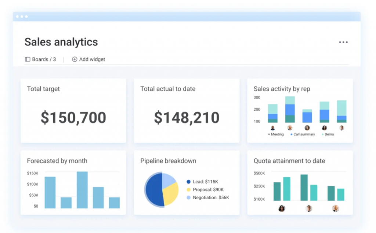Toggle the Call summary legend item
376x233 pixels.
click(x=303, y=134)
